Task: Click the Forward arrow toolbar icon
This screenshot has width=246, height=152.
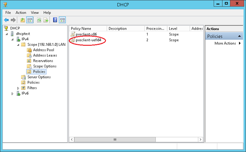Action: (13, 20)
